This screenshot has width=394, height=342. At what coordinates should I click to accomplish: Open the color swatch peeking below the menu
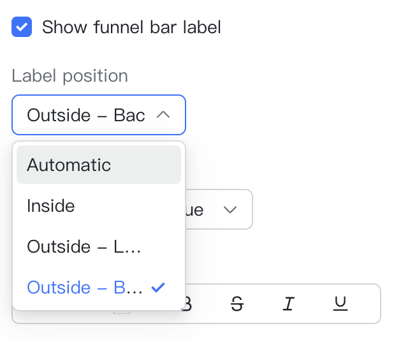click(122, 313)
